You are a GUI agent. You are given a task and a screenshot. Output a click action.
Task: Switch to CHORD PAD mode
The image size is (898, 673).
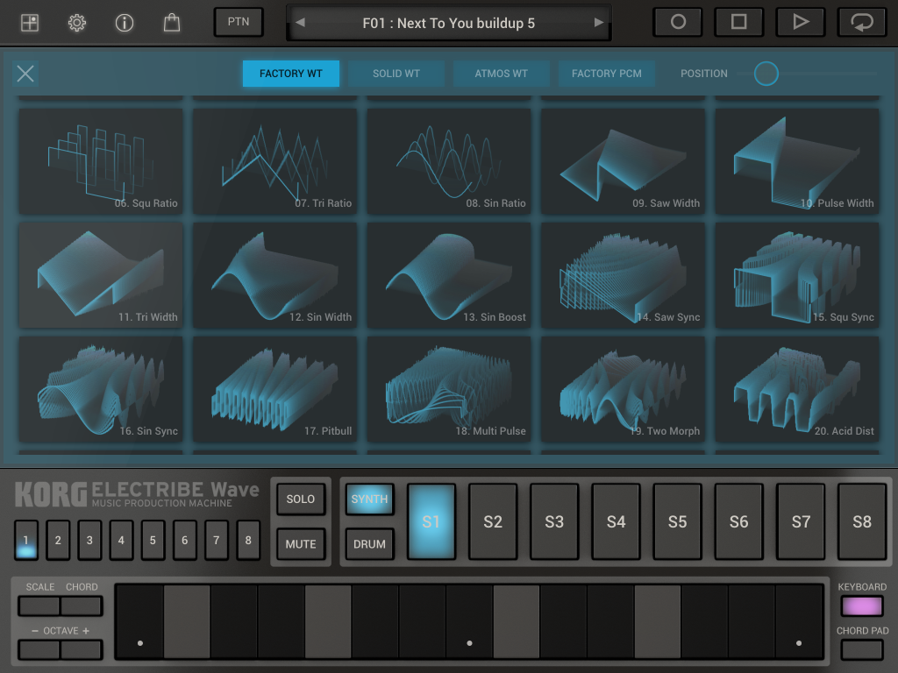[x=861, y=650]
